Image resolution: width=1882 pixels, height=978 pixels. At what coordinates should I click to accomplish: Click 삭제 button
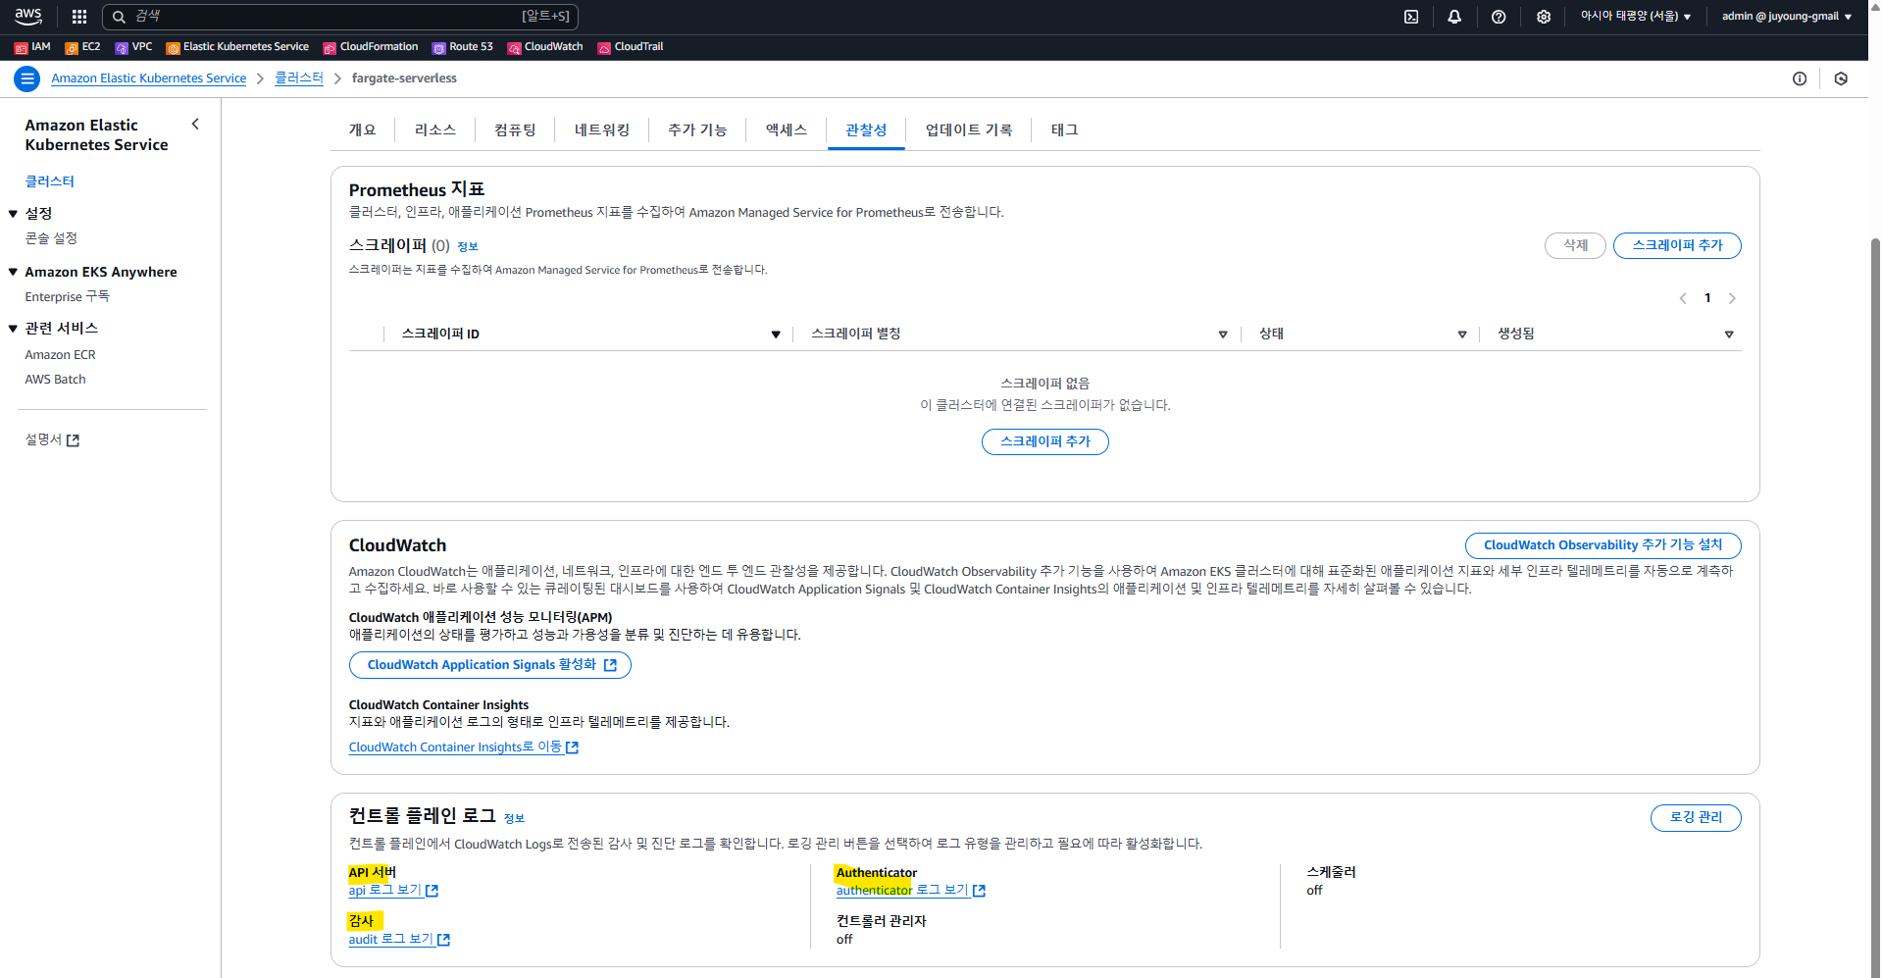(x=1575, y=245)
